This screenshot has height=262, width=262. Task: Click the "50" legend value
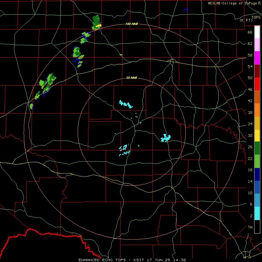tap(250, 78)
